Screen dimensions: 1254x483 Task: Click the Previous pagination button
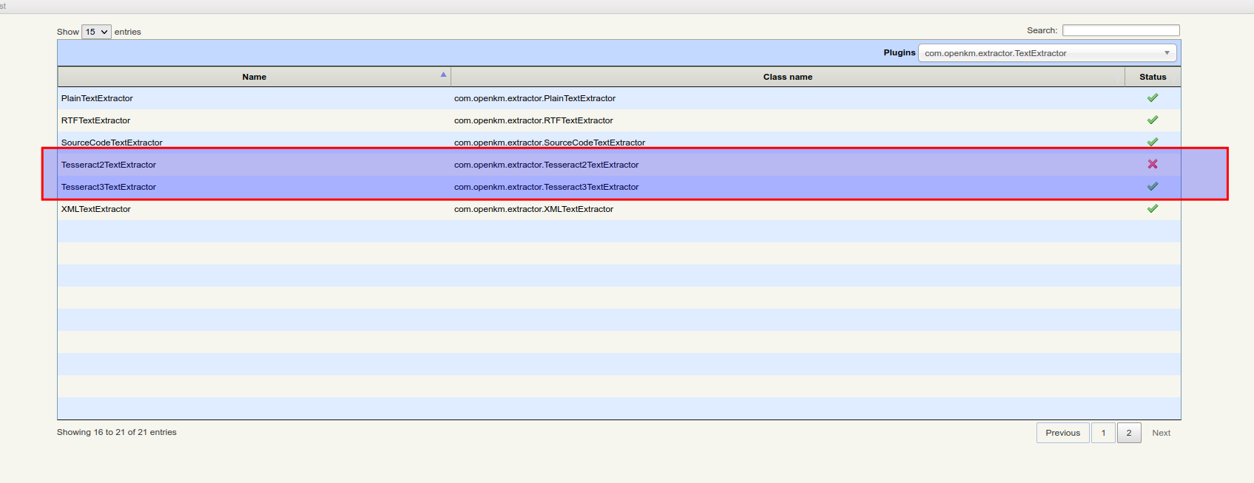pos(1062,433)
